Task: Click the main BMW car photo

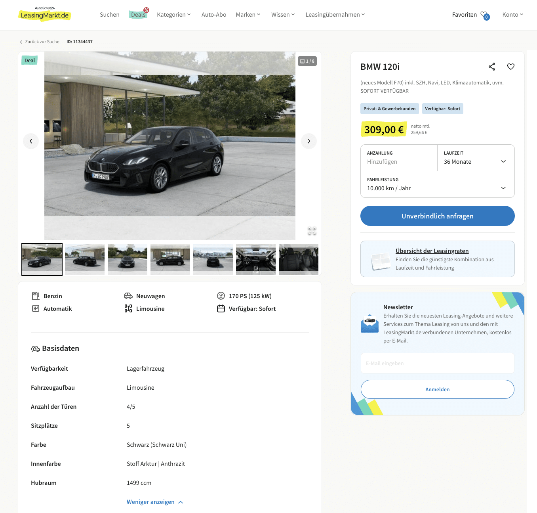Action: point(170,145)
